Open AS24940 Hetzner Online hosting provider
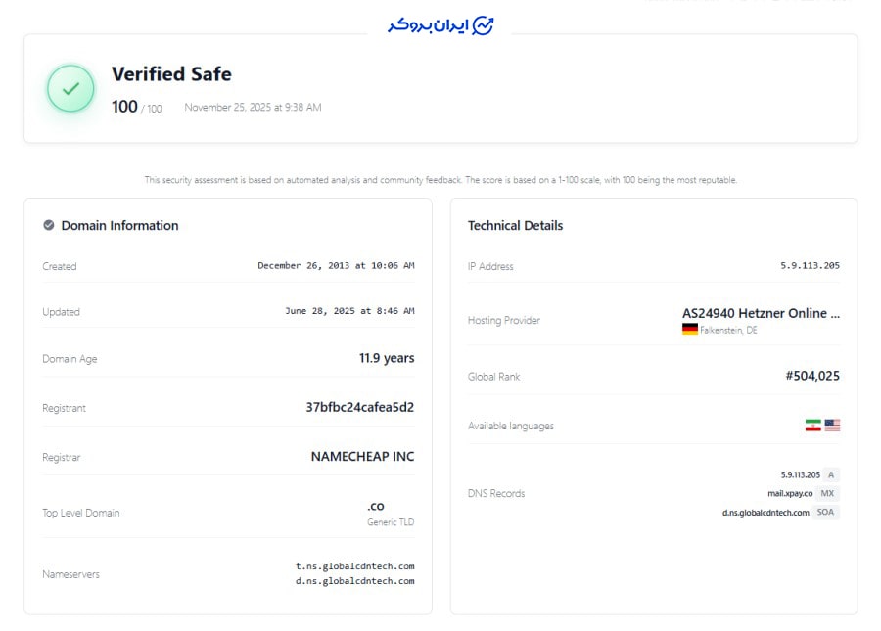 [x=761, y=313]
